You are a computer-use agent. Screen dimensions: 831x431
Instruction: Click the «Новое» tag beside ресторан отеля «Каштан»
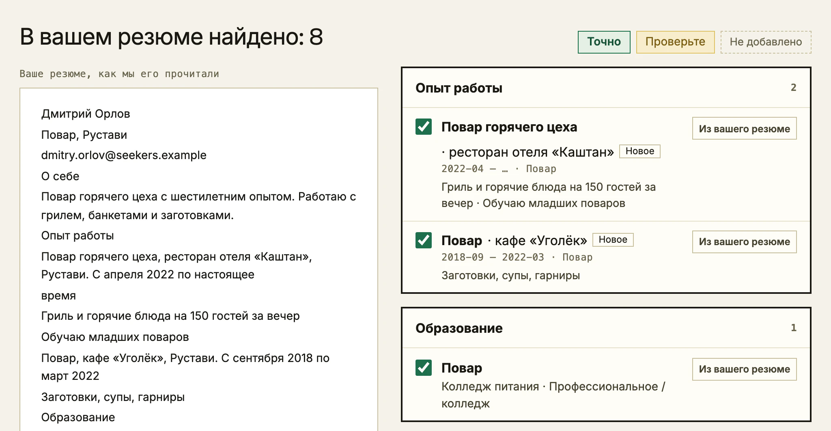639,151
